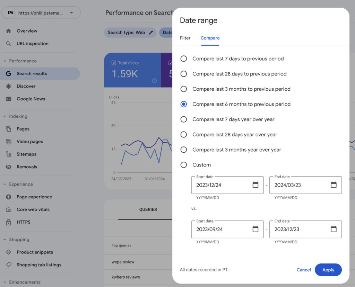
Task: Click the Removals icon in sidebar
Action: pos(9,167)
